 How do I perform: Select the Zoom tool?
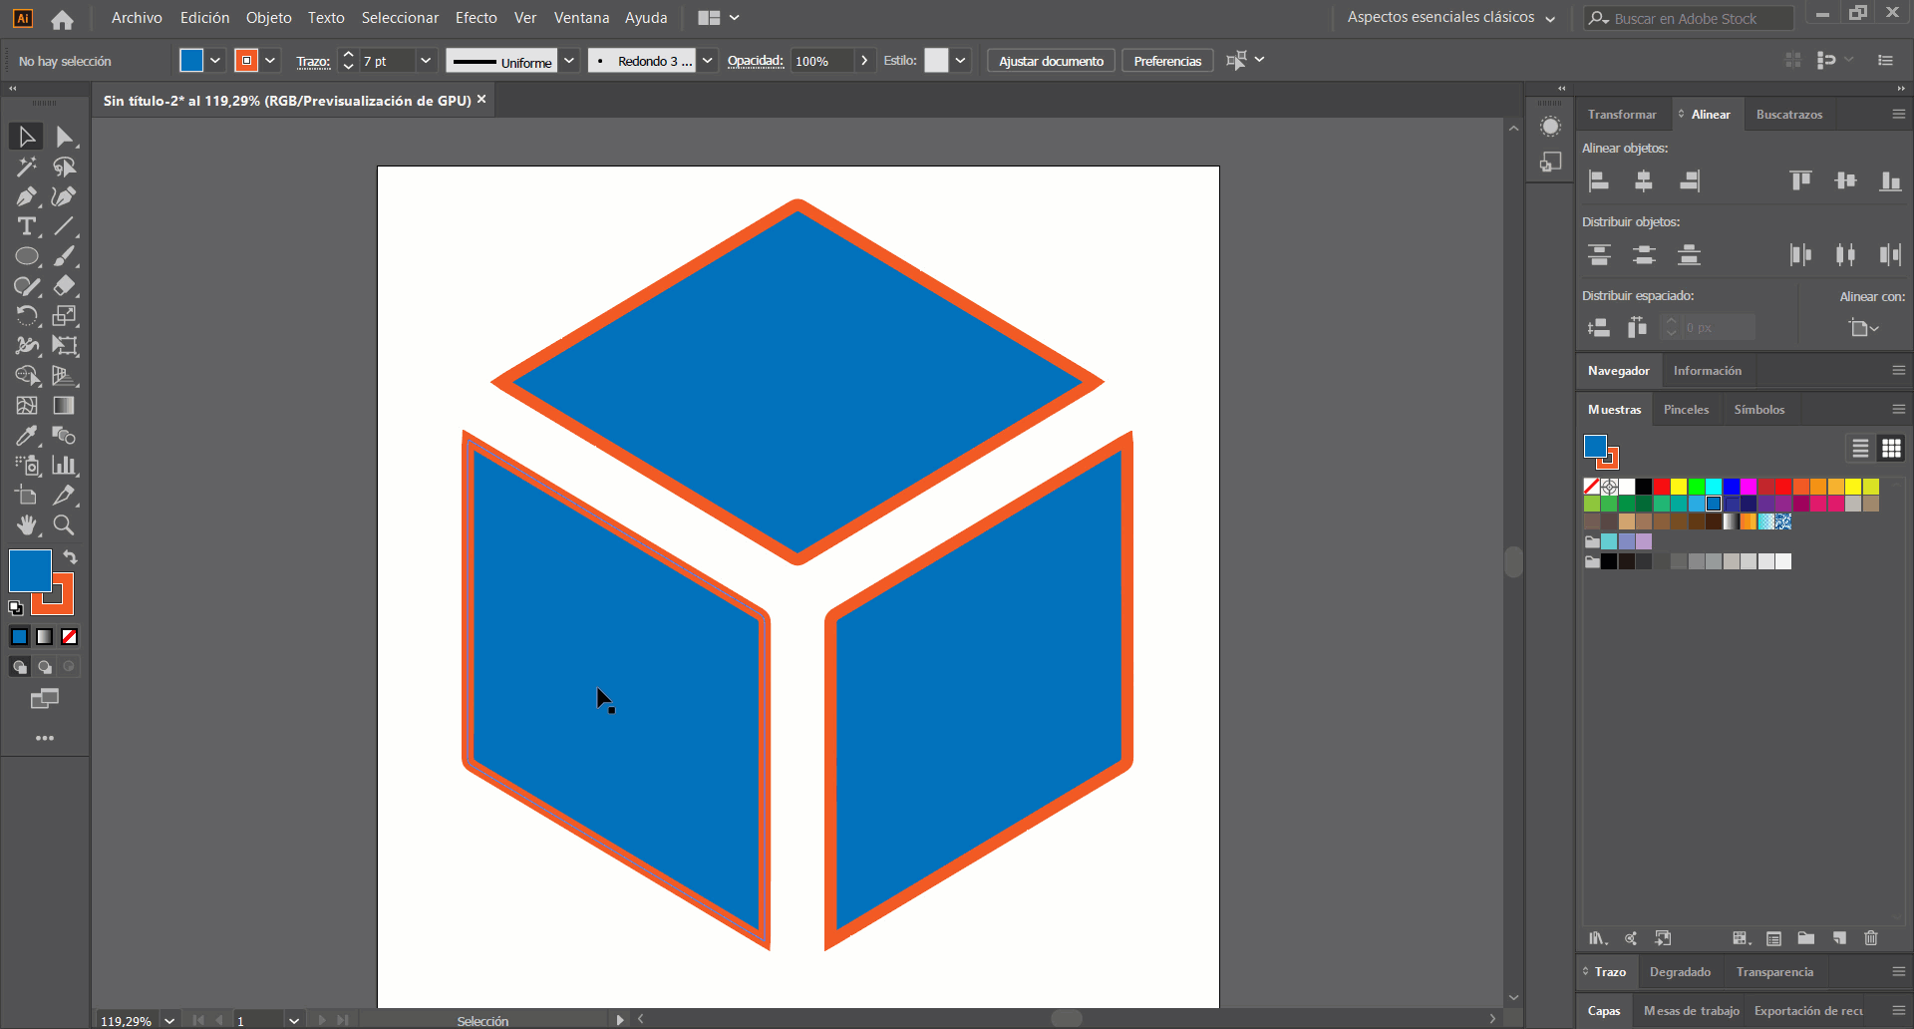click(x=64, y=525)
